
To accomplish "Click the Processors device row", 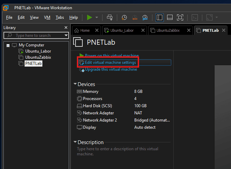I will 123,99.
